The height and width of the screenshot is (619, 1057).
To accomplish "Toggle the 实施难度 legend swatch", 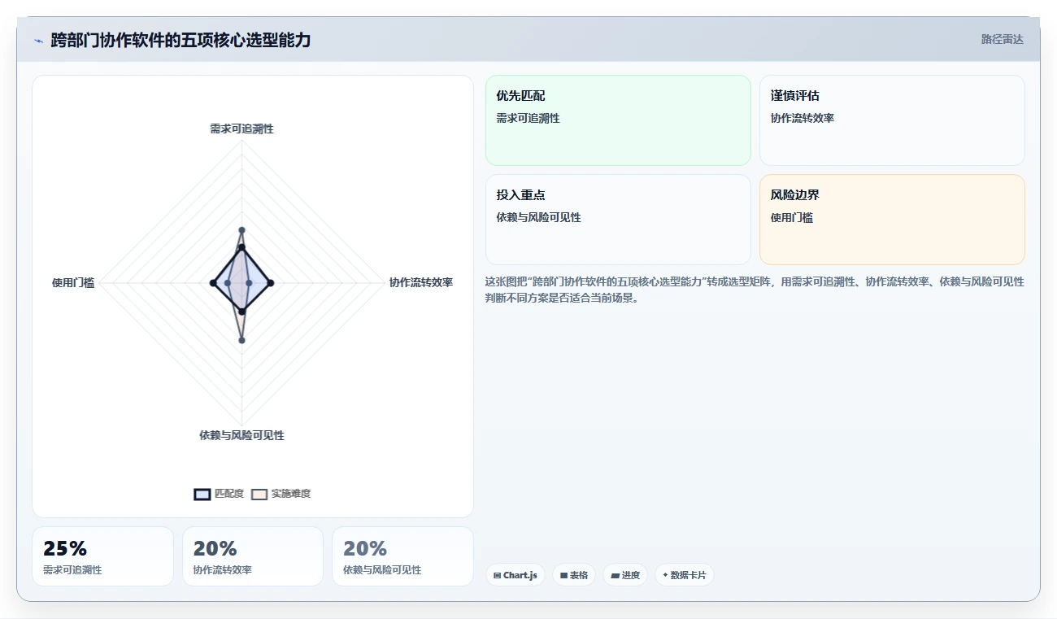I will coord(259,494).
